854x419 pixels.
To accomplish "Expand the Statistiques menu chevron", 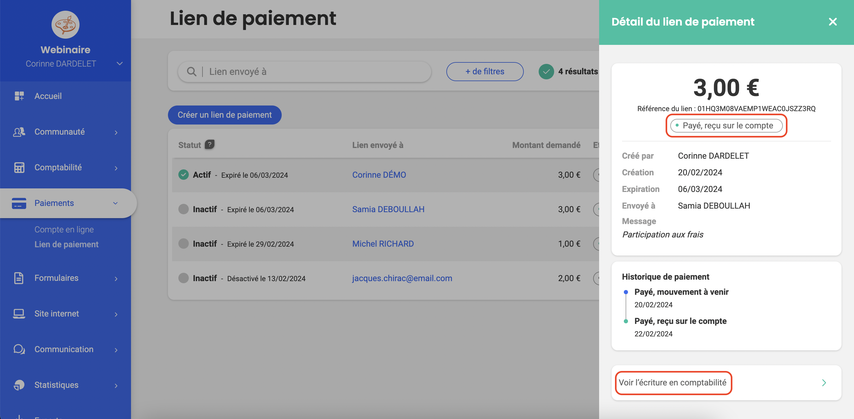I will click(x=116, y=386).
